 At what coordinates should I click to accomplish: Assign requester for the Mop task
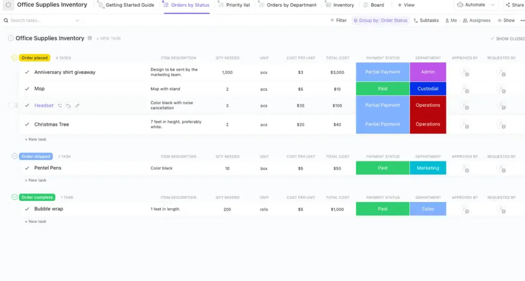(x=501, y=89)
